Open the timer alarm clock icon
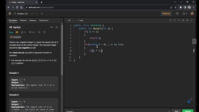 tap(177, 13)
